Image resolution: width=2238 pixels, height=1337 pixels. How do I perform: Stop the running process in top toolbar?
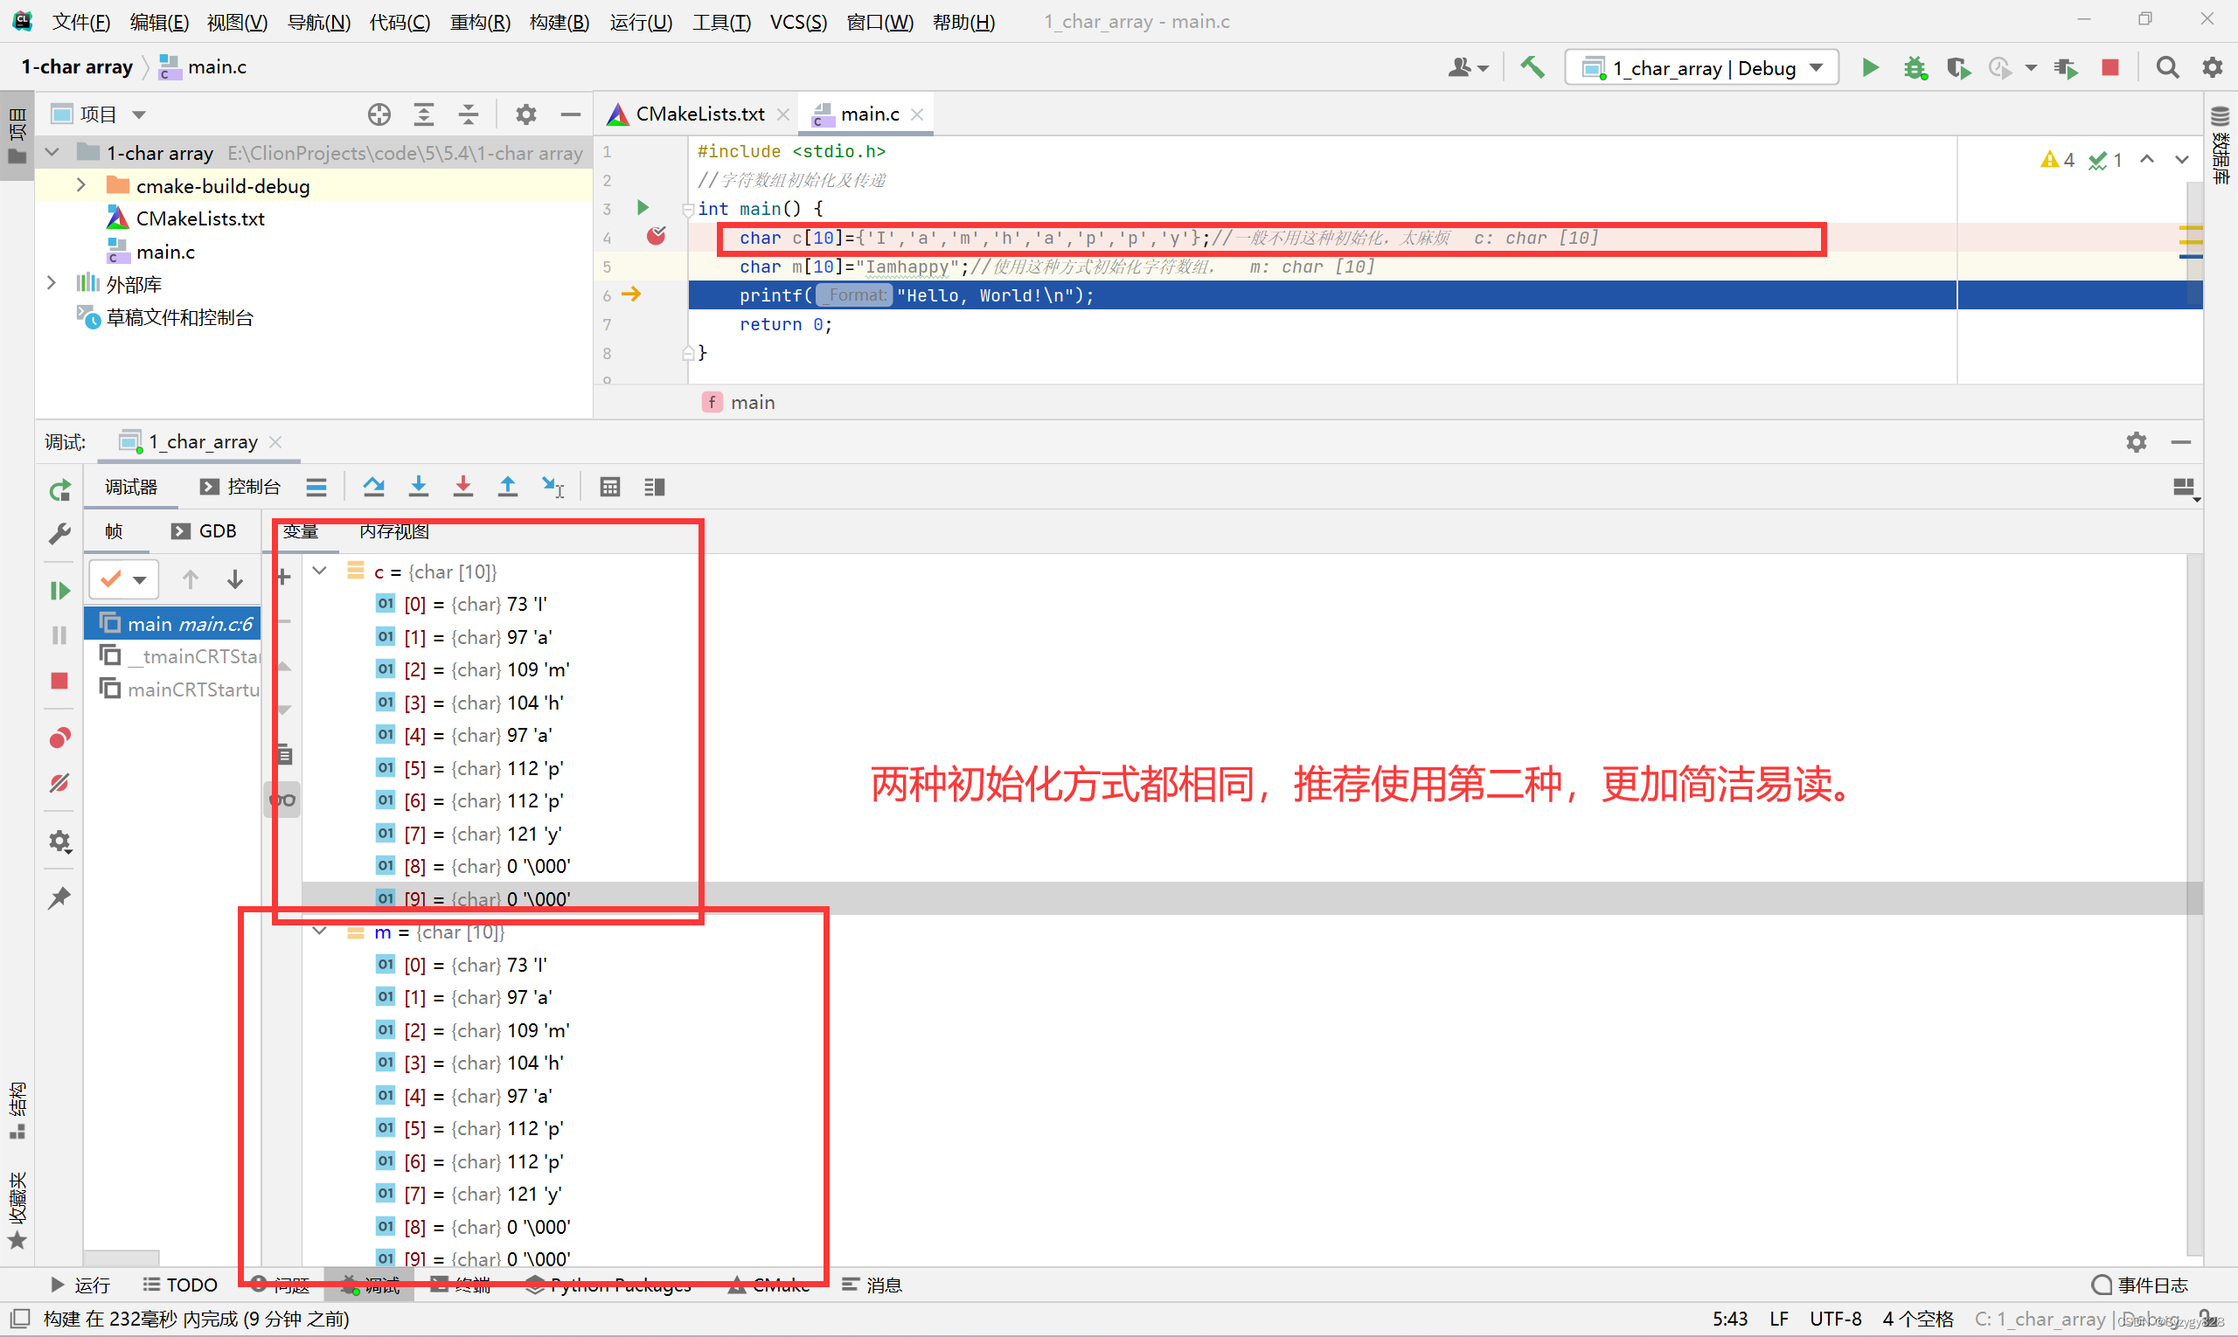click(x=2110, y=67)
